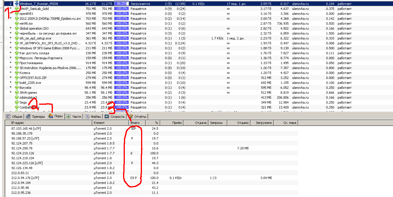Switch to the Трекеры tab
This screenshot has width=393, height=197.
[36, 117]
